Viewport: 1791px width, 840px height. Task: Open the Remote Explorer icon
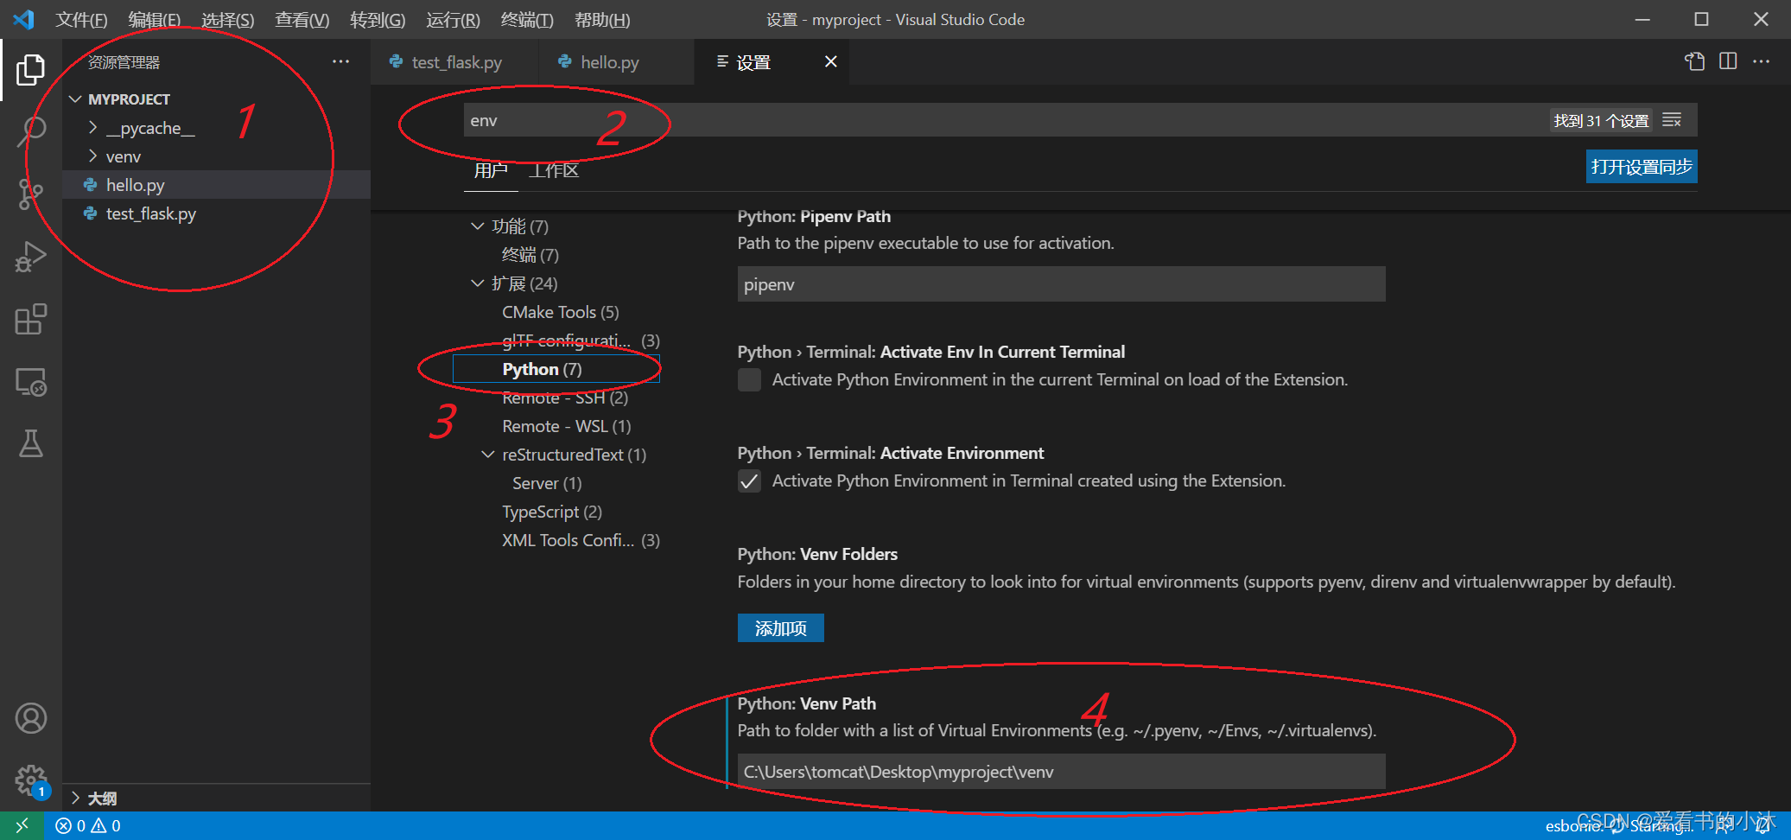pos(31,381)
